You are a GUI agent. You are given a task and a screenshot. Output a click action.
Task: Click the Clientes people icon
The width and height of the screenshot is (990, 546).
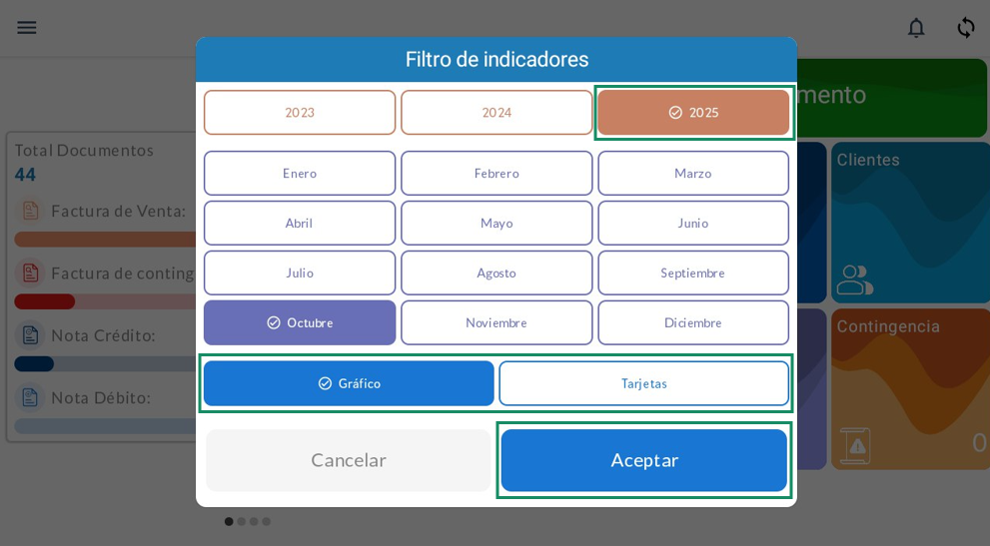click(854, 279)
